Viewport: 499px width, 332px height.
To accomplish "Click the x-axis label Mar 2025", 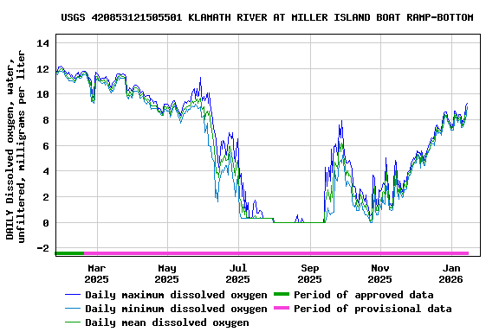I will click(x=96, y=274).
